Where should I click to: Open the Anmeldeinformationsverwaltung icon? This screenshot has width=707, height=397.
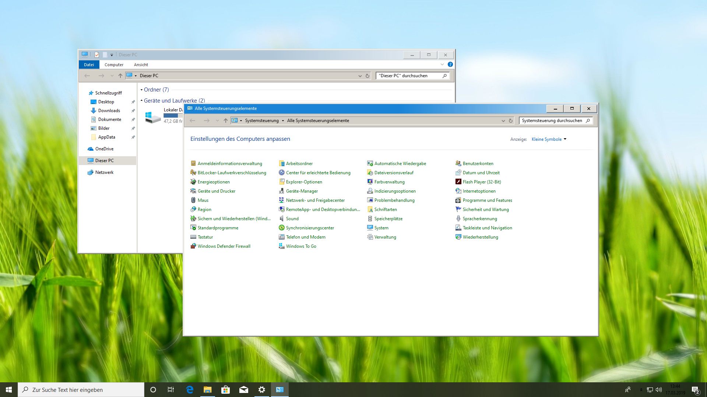(x=193, y=164)
